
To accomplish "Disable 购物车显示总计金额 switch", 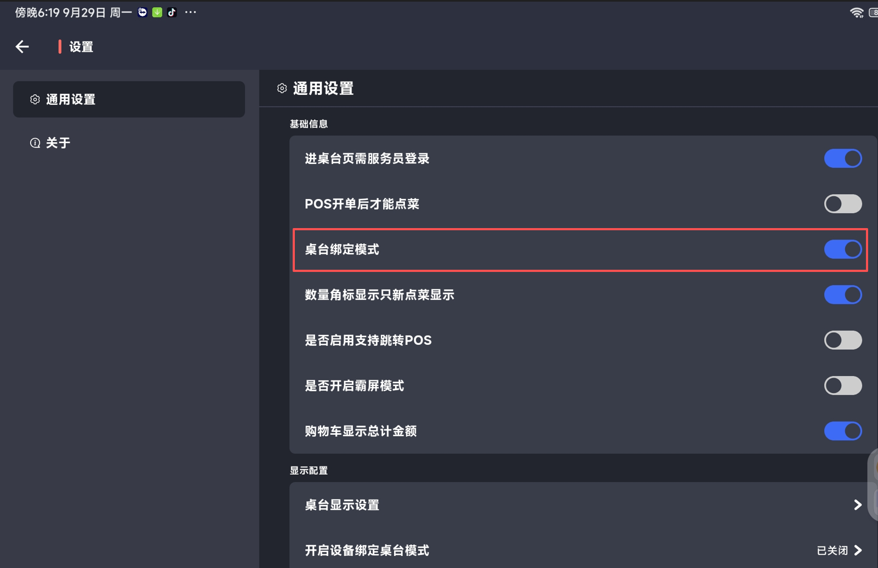I will (842, 431).
